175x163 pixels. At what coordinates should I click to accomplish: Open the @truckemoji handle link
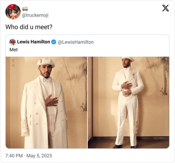[35, 15]
